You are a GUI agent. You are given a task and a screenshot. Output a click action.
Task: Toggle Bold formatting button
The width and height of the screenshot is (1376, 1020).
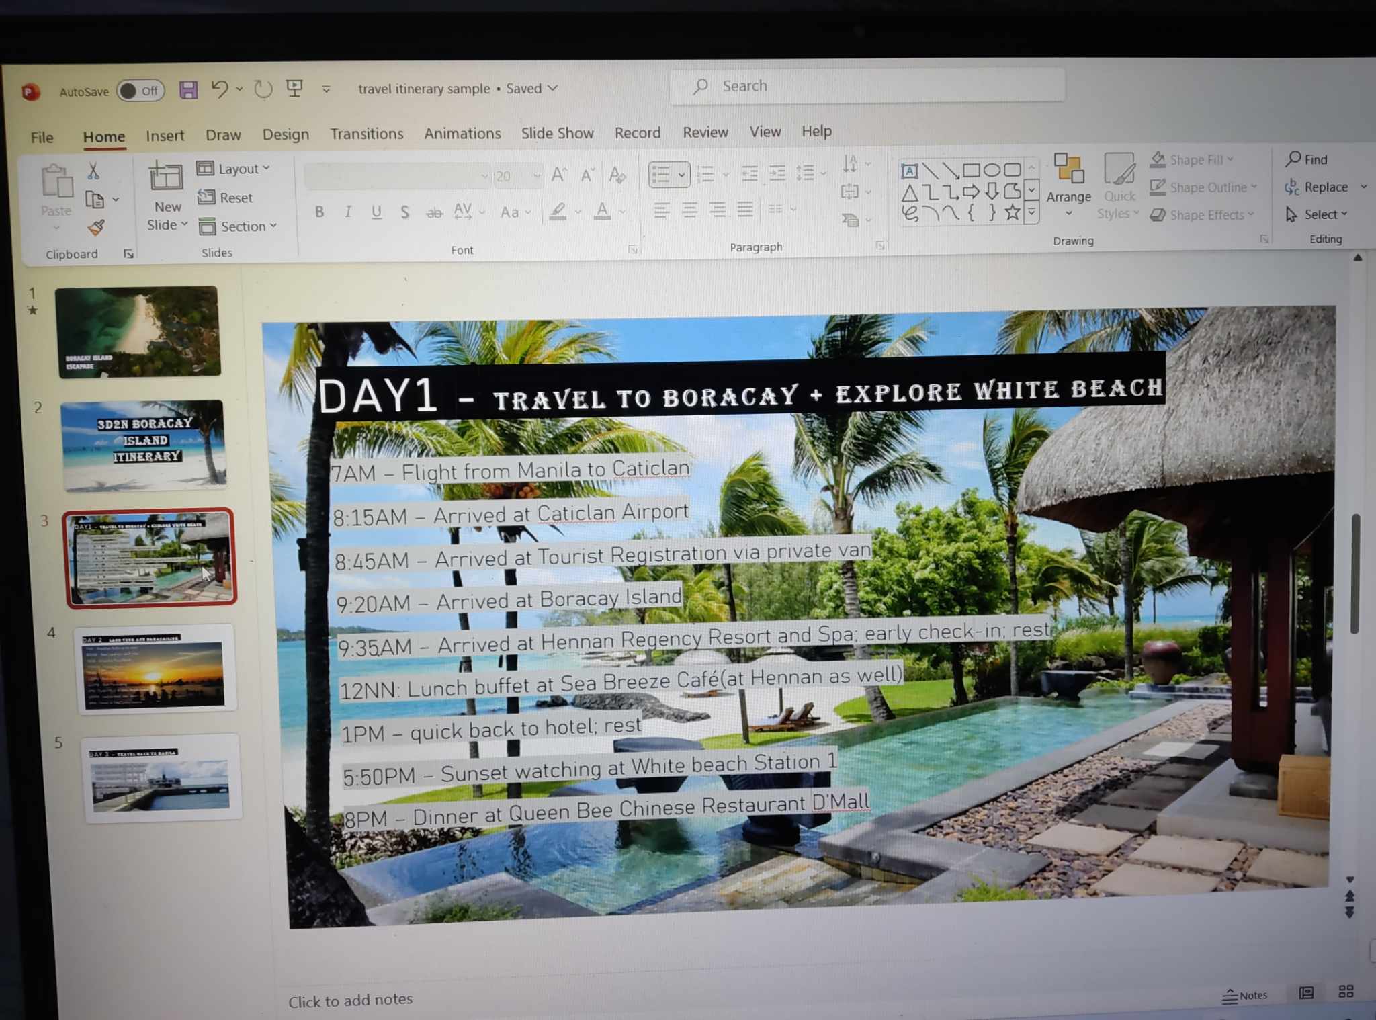(x=320, y=212)
